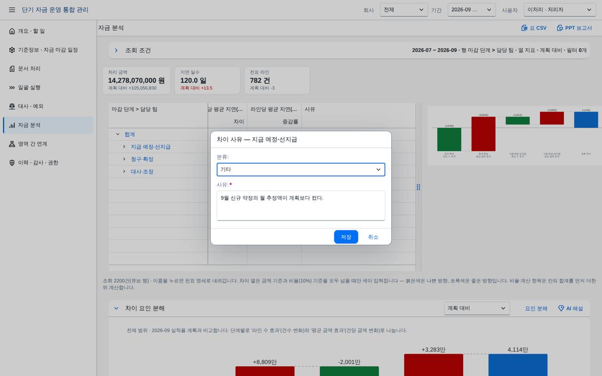Generate the PPT 보고서
The width and height of the screenshot is (602, 376).
coord(574,28)
